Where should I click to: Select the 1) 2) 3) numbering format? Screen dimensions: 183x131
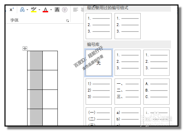pyautogui.click(x=99, y=92)
